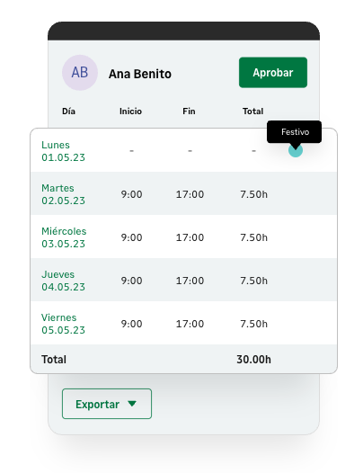Open the Jueves 04.05.23 entry
The image size is (363, 473).
[x=63, y=281]
